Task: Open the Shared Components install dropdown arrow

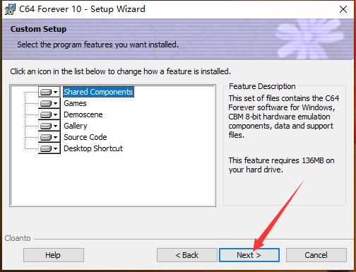Action: 56,92
